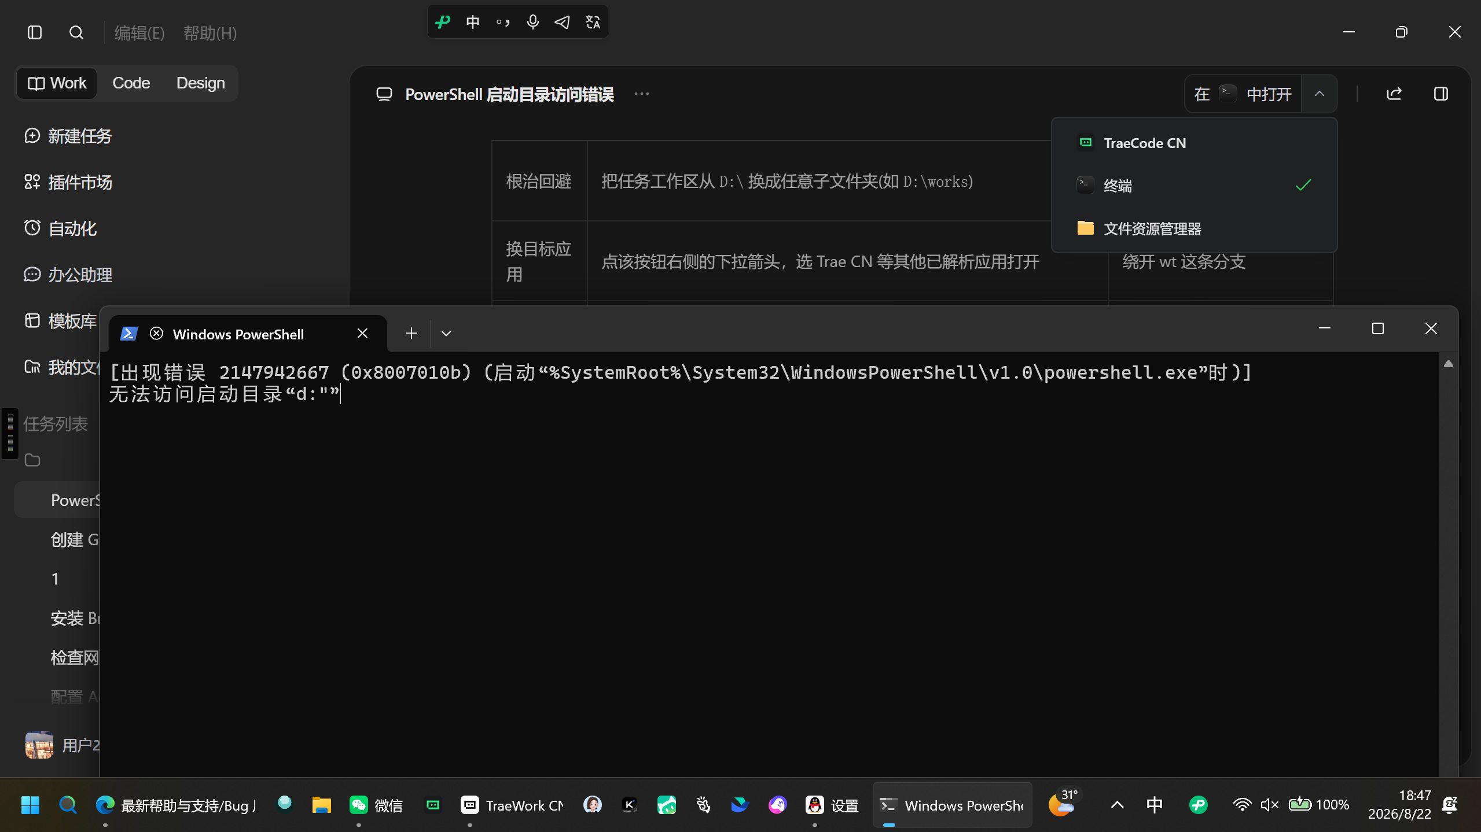Click the green input method logo icon

(x=443, y=22)
